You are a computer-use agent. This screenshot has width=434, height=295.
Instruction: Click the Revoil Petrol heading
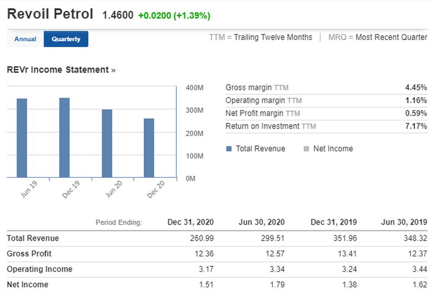pyautogui.click(x=50, y=14)
